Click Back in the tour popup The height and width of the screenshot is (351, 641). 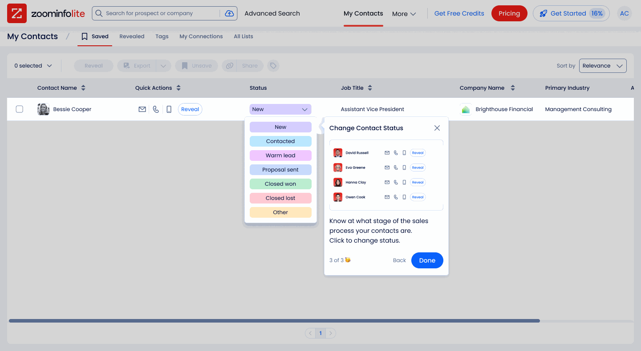point(399,260)
